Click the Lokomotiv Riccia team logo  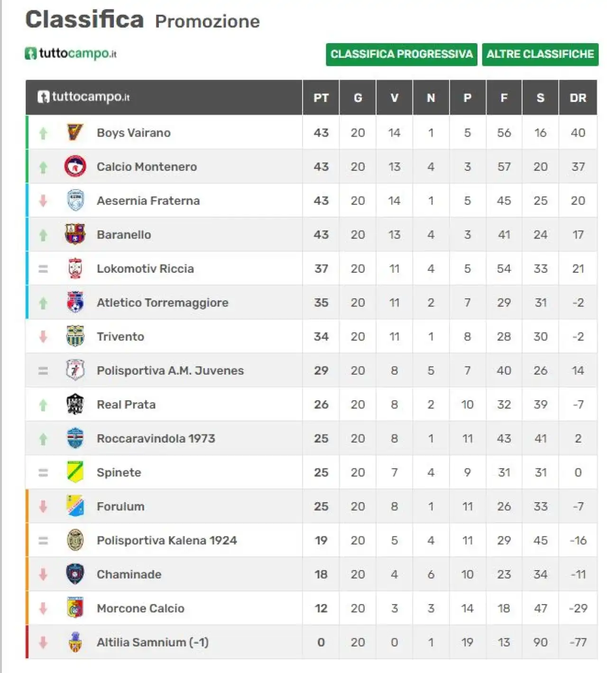[75, 268]
